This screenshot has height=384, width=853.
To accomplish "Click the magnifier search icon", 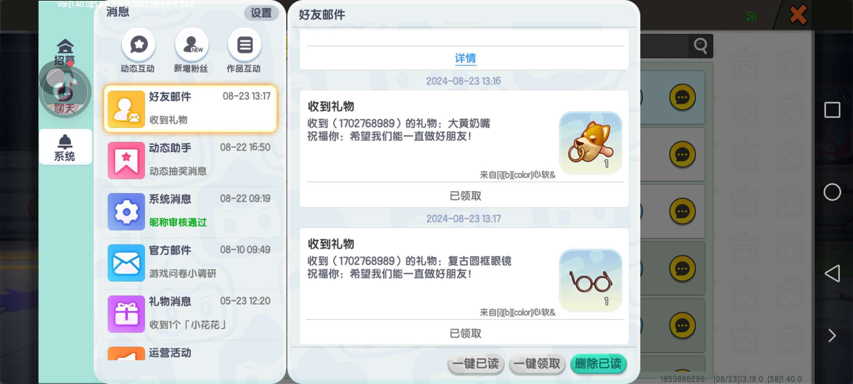I will (x=701, y=46).
